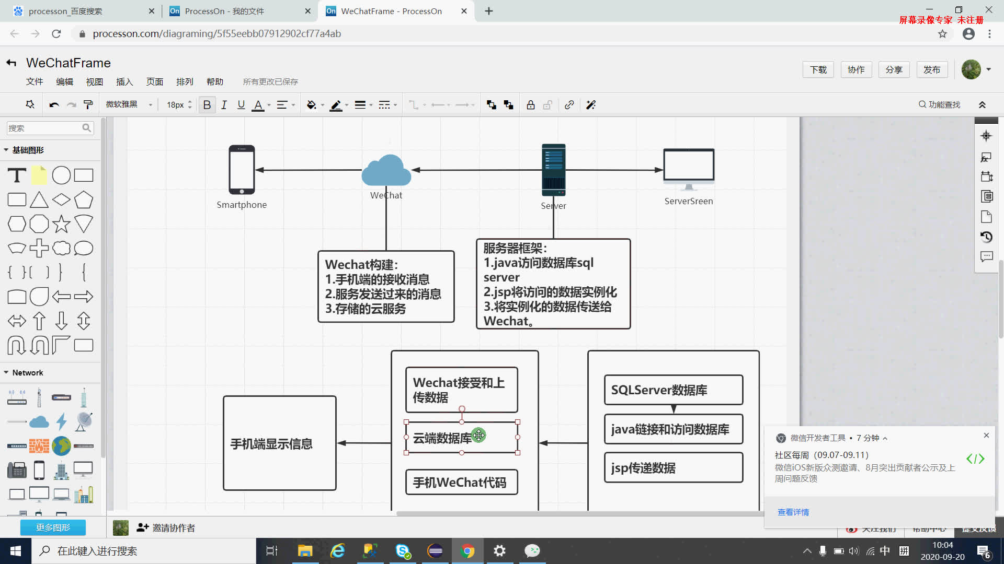Lock the selected shape
This screenshot has width=1004, height=564.
pyautogui.click(x=531, y=105)
